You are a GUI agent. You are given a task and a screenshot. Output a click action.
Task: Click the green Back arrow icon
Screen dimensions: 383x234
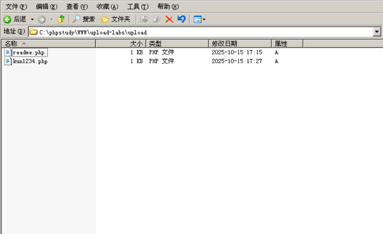coord(8,19)
